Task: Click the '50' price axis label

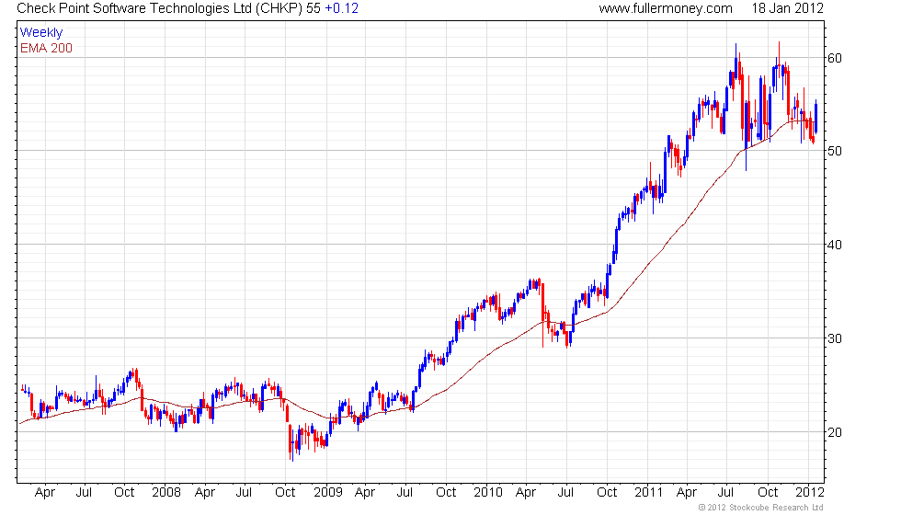Action: coord(835,151)
